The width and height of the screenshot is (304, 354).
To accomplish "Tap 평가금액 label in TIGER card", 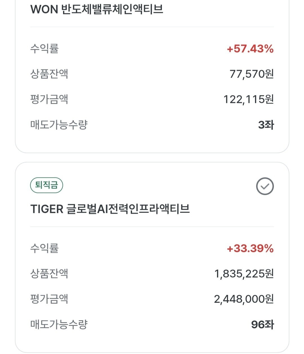I will click(x=49, y=299).
